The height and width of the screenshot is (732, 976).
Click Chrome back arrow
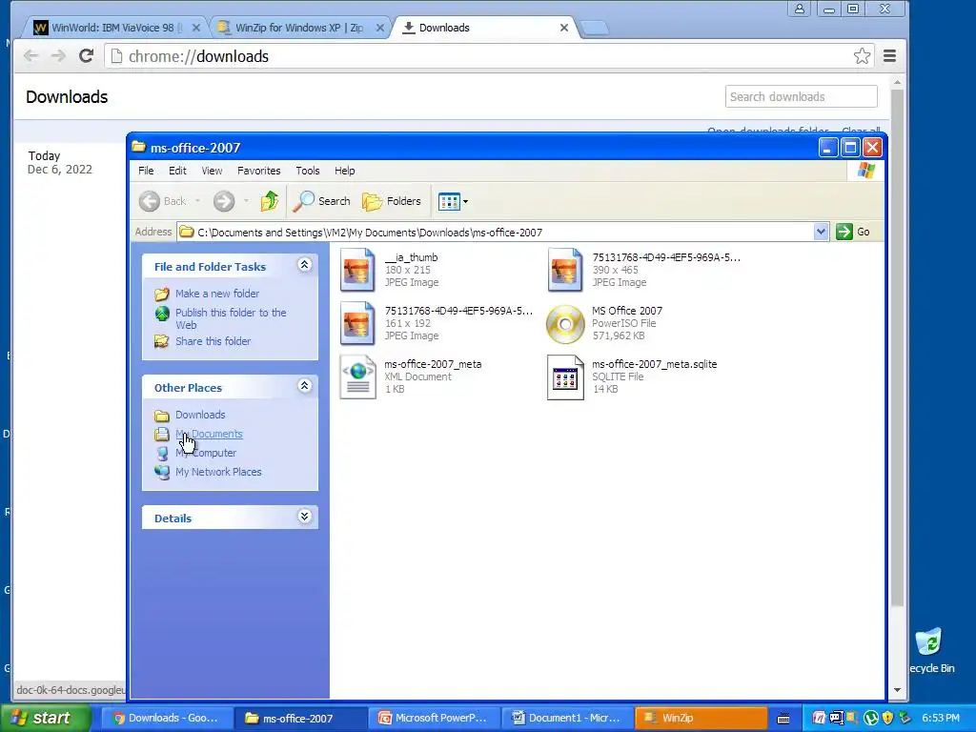tap(30, 56)
